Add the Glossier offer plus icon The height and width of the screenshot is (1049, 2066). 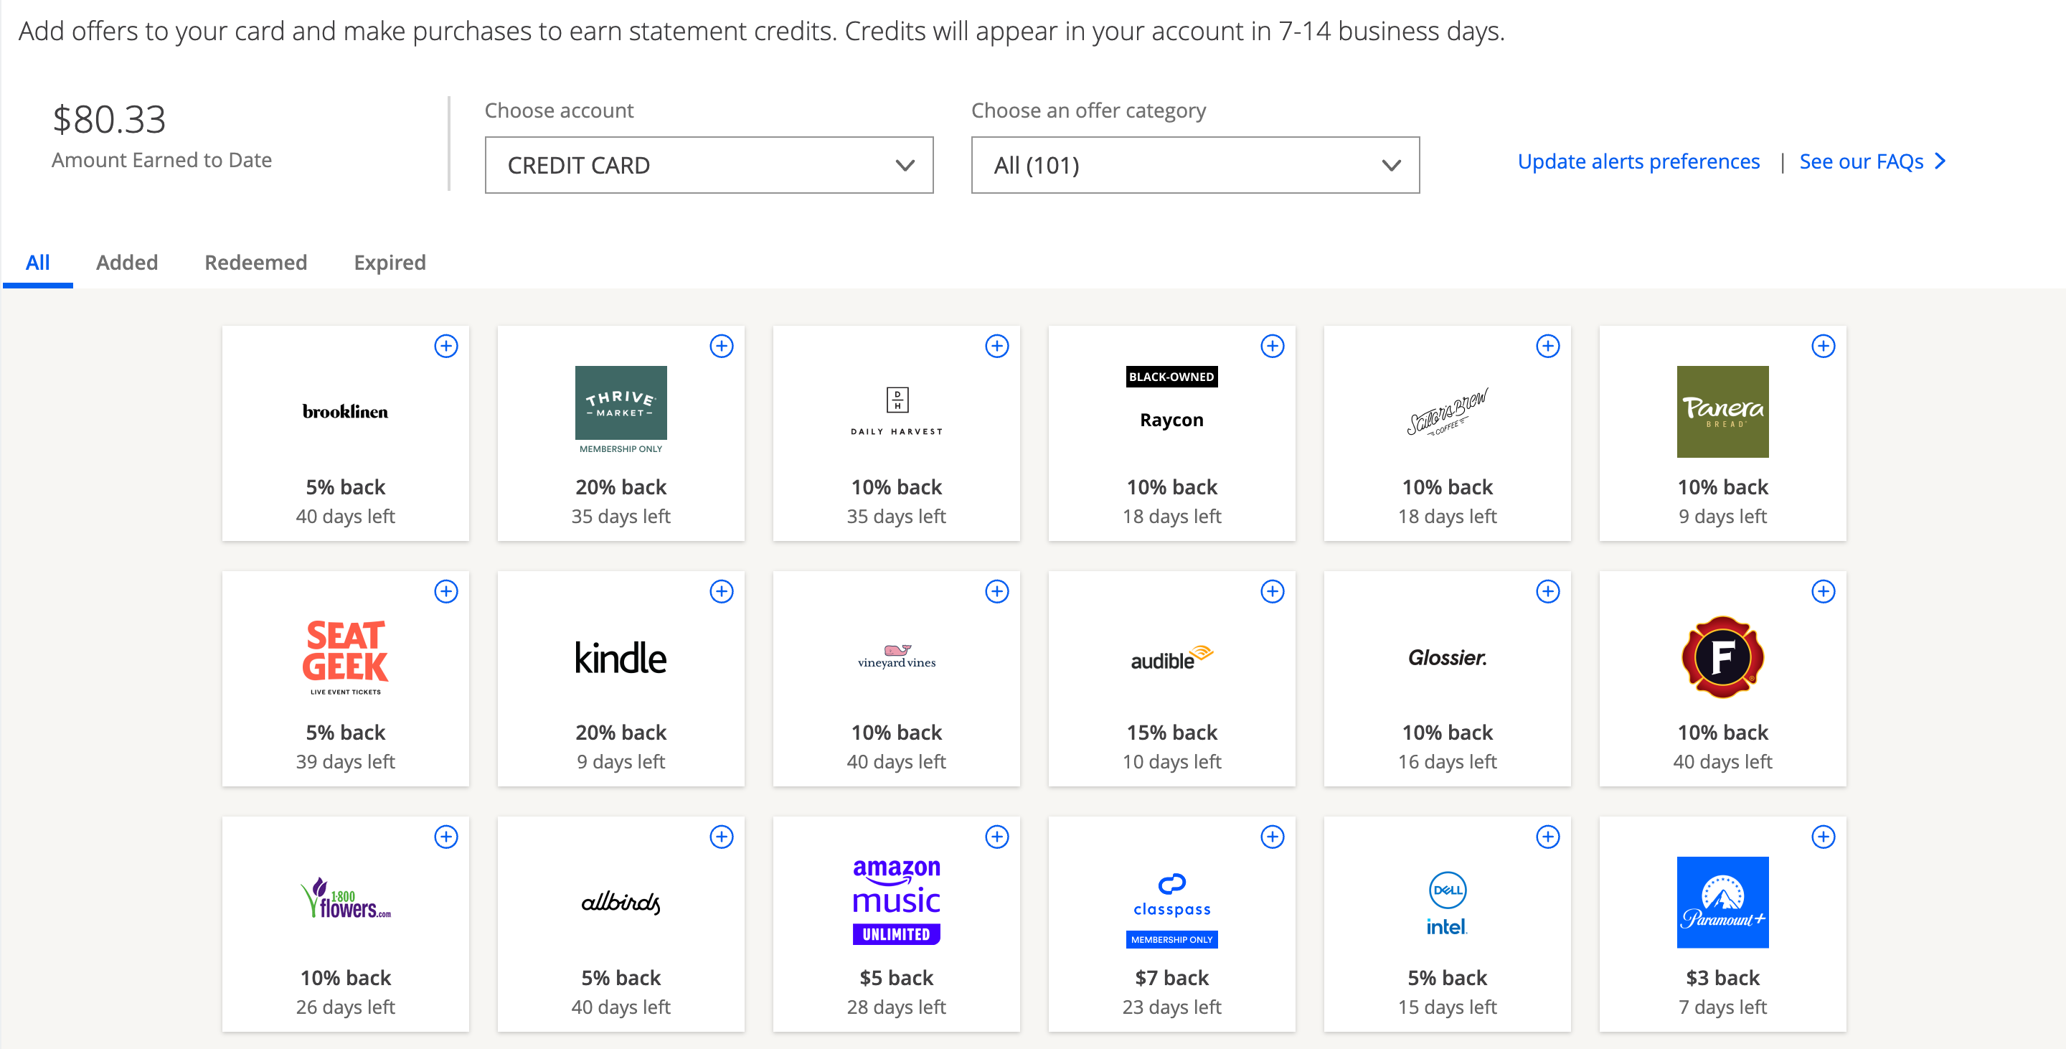(x=1548, y=591)
